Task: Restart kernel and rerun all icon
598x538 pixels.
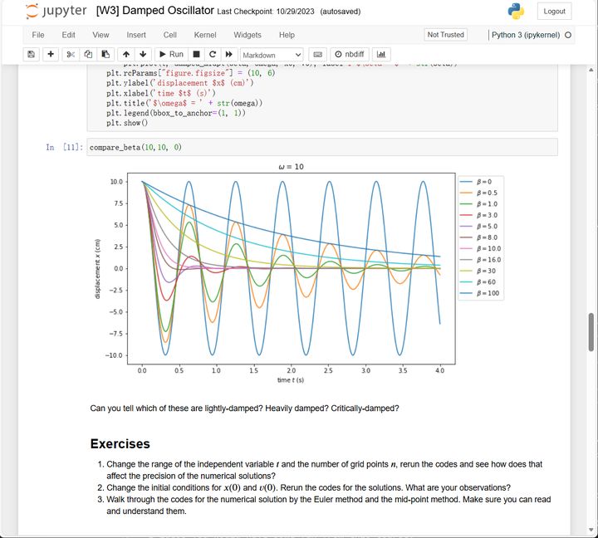Action: pos(228,54)
